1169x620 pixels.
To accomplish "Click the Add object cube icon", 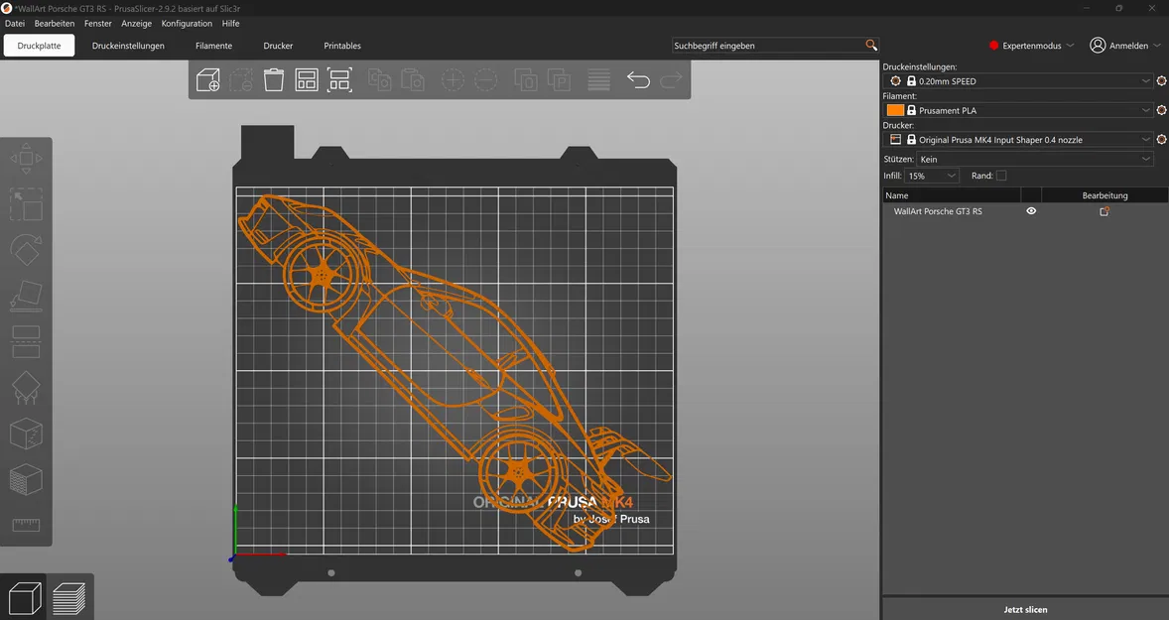I will [208, 79].
